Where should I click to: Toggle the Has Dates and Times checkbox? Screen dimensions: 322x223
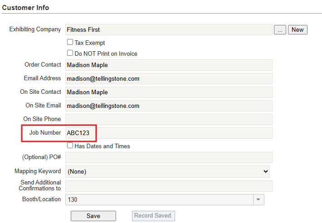coord(70,146)
